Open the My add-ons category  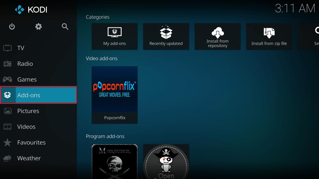(115, 36)
